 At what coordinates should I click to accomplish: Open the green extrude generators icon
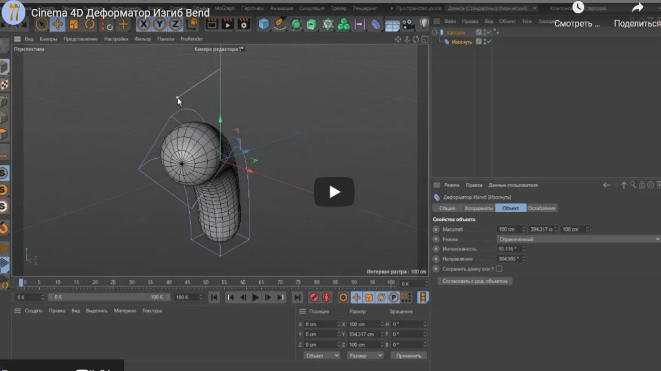(x=311, y=24)
